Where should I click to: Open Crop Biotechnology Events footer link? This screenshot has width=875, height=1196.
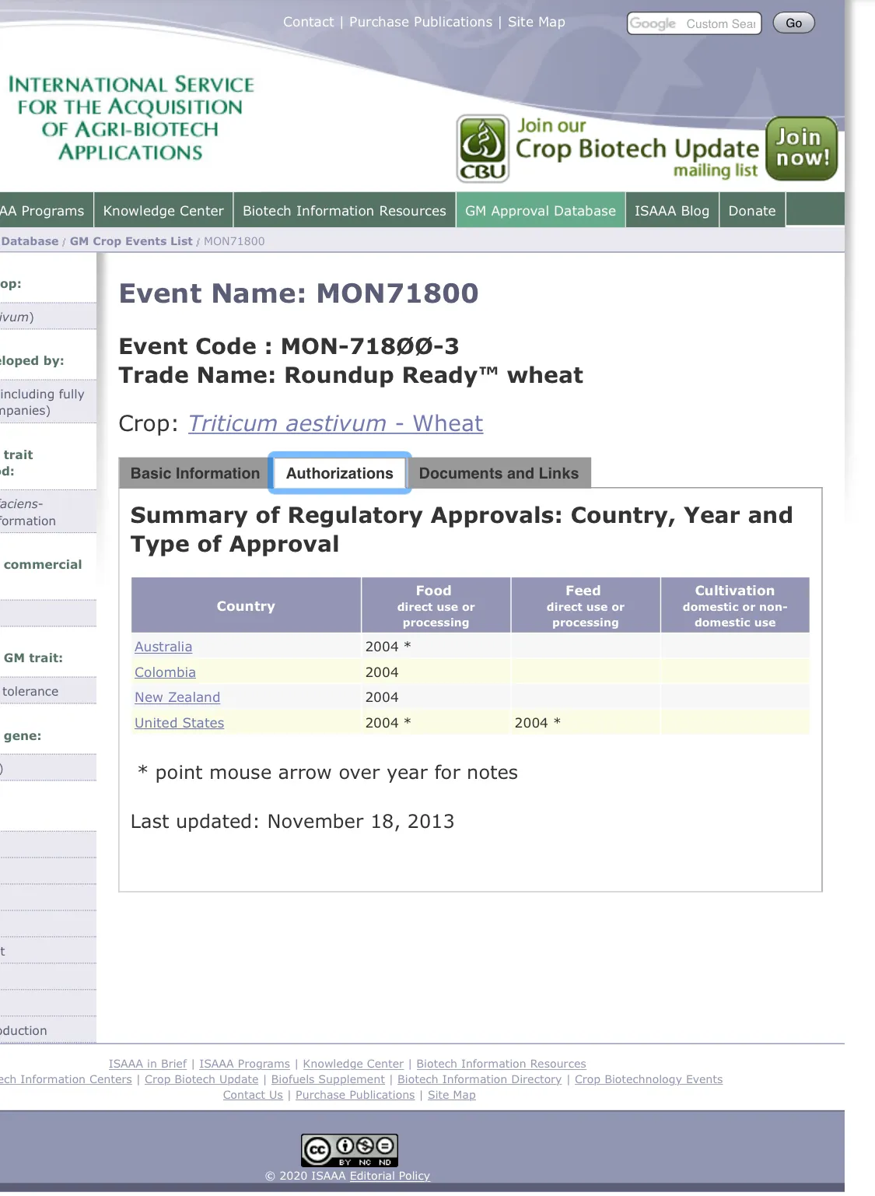[649, 1079]
